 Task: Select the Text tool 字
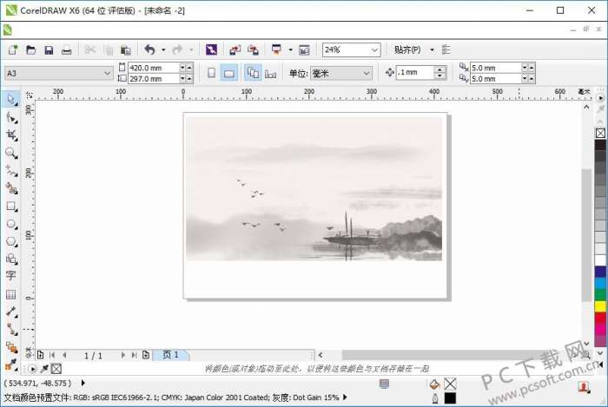[x=10, y=276]
